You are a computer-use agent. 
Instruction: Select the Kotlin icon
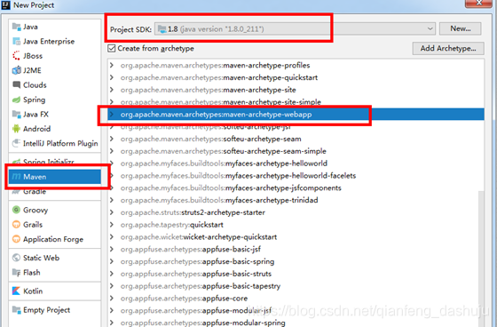point(16,291)
